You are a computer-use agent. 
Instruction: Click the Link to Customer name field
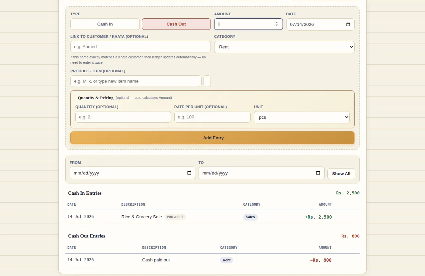coord(140,47)
